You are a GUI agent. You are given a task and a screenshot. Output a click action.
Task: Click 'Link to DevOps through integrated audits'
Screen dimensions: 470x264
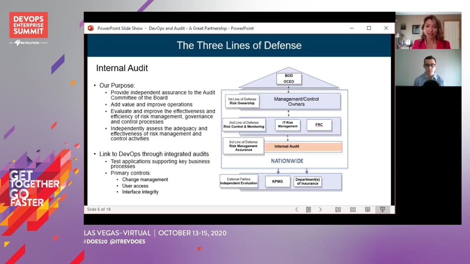[x=154, y=154]
